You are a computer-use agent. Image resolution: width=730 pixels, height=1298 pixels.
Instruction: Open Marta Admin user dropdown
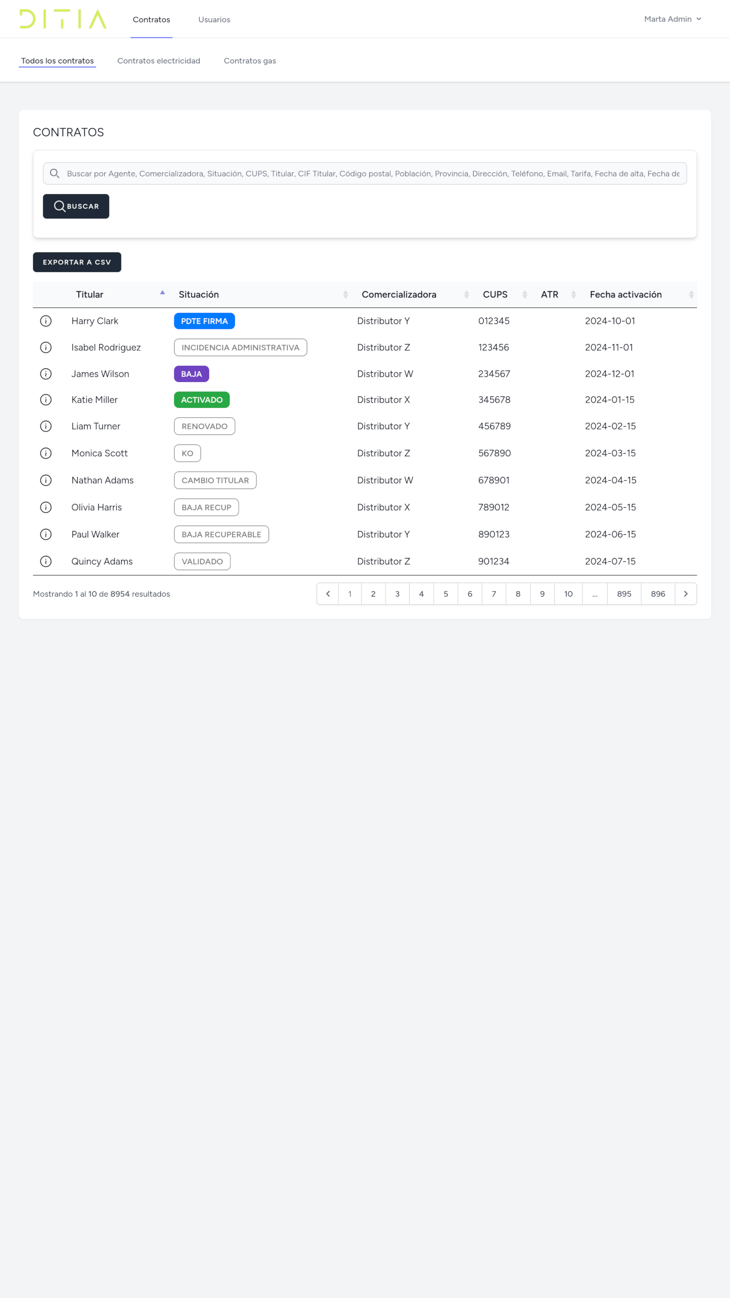tap(672, 19)
